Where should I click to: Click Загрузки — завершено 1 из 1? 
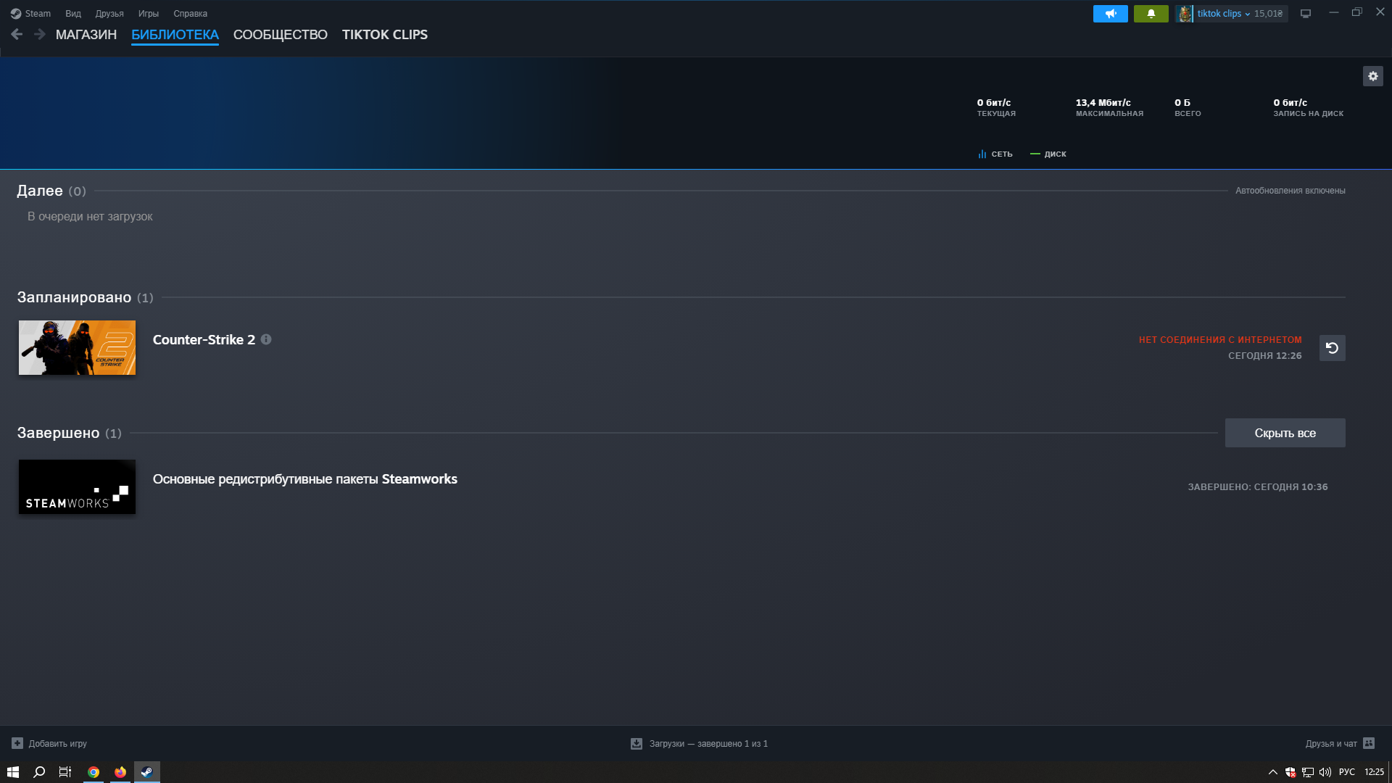708,744
